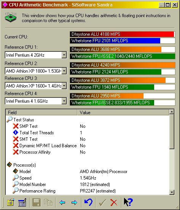Open Reference CPU 4 Pentium 4 1.6GHz dropdown

pos(64,101)
